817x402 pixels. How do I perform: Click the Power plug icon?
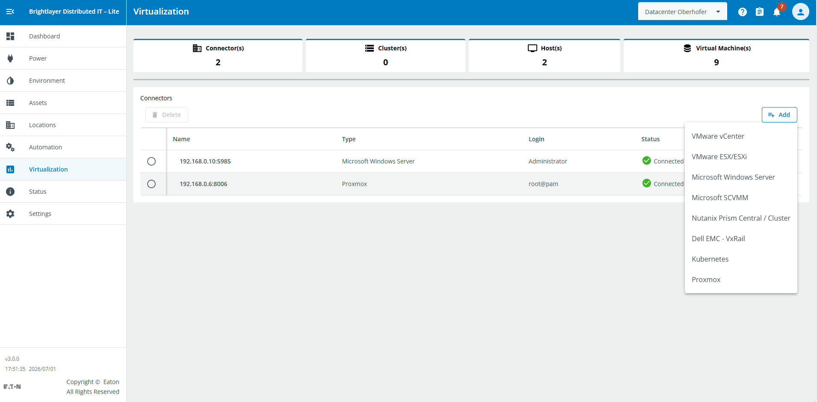click(10, 58)
